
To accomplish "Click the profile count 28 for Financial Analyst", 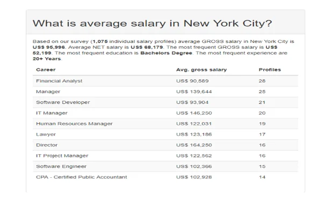I will 262,81.
